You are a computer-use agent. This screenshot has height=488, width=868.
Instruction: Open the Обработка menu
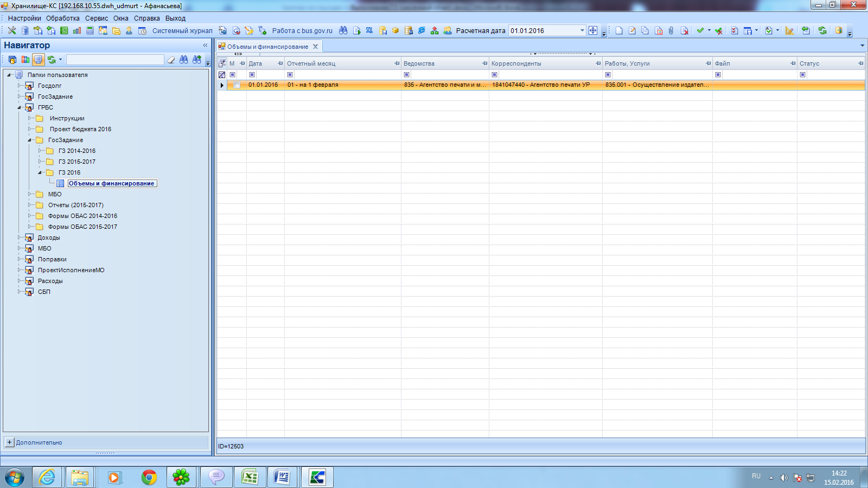pyautogui.click(x=62, y=18)
